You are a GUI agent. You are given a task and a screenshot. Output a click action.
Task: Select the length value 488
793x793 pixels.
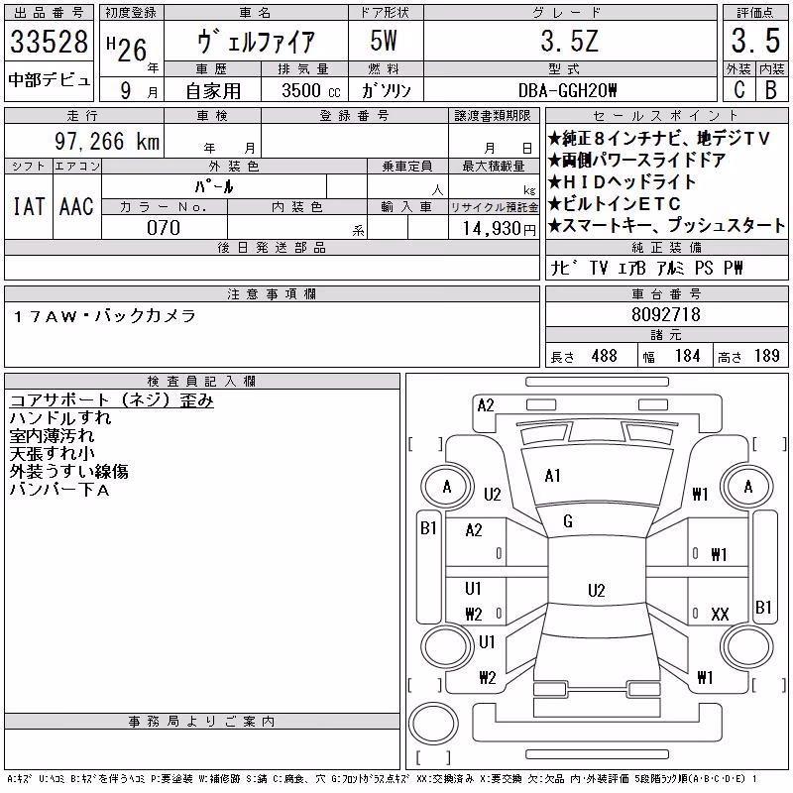[605, 356]
